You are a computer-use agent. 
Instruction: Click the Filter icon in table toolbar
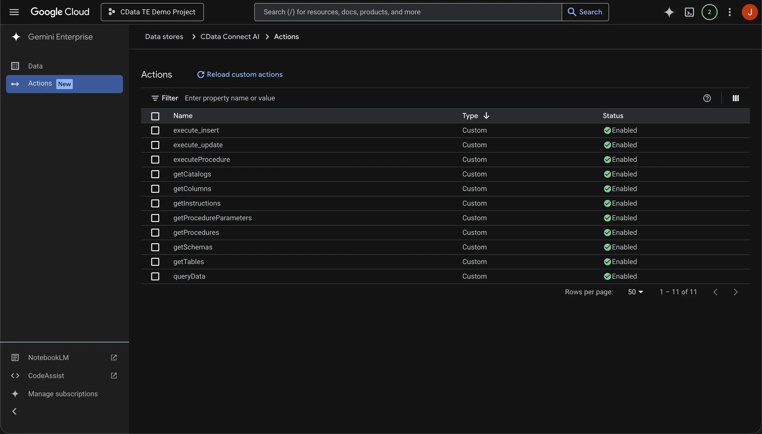point(155,98)
